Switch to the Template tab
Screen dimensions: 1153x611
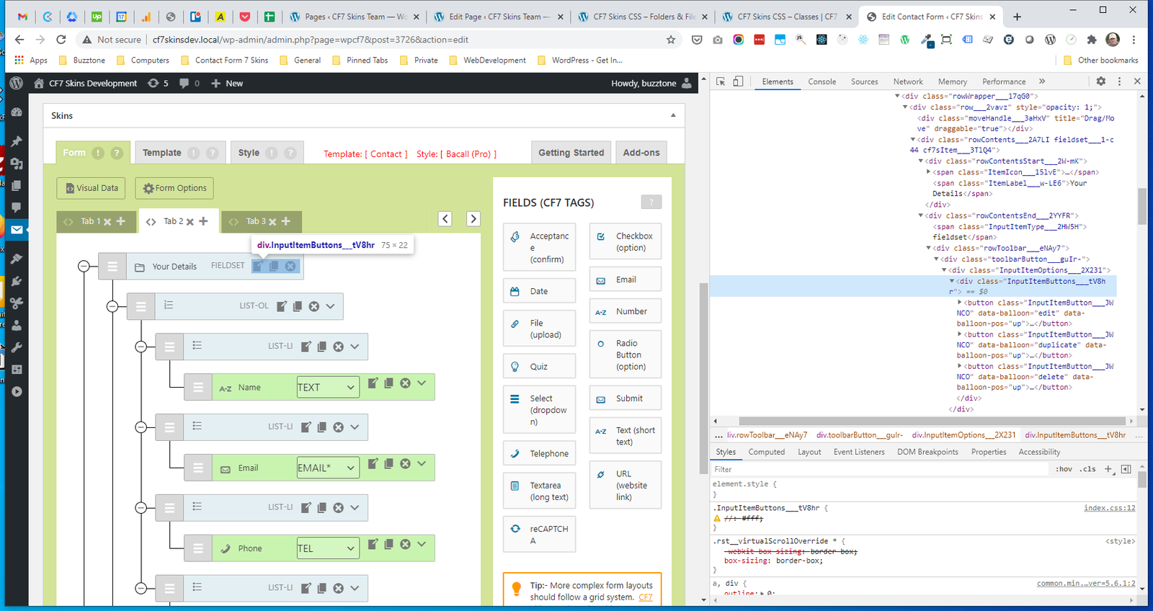(x=162, y=153)
